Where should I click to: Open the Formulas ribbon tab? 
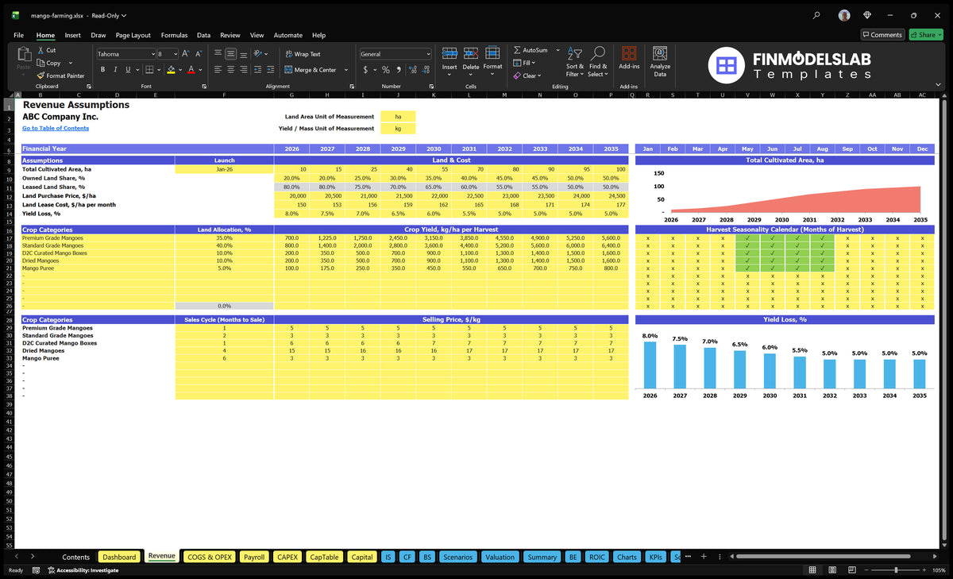point(174,35)
